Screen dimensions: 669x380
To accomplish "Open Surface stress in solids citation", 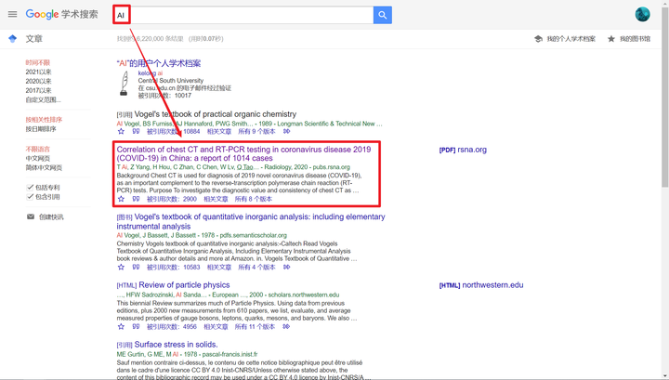I will [x=176, y=344].
